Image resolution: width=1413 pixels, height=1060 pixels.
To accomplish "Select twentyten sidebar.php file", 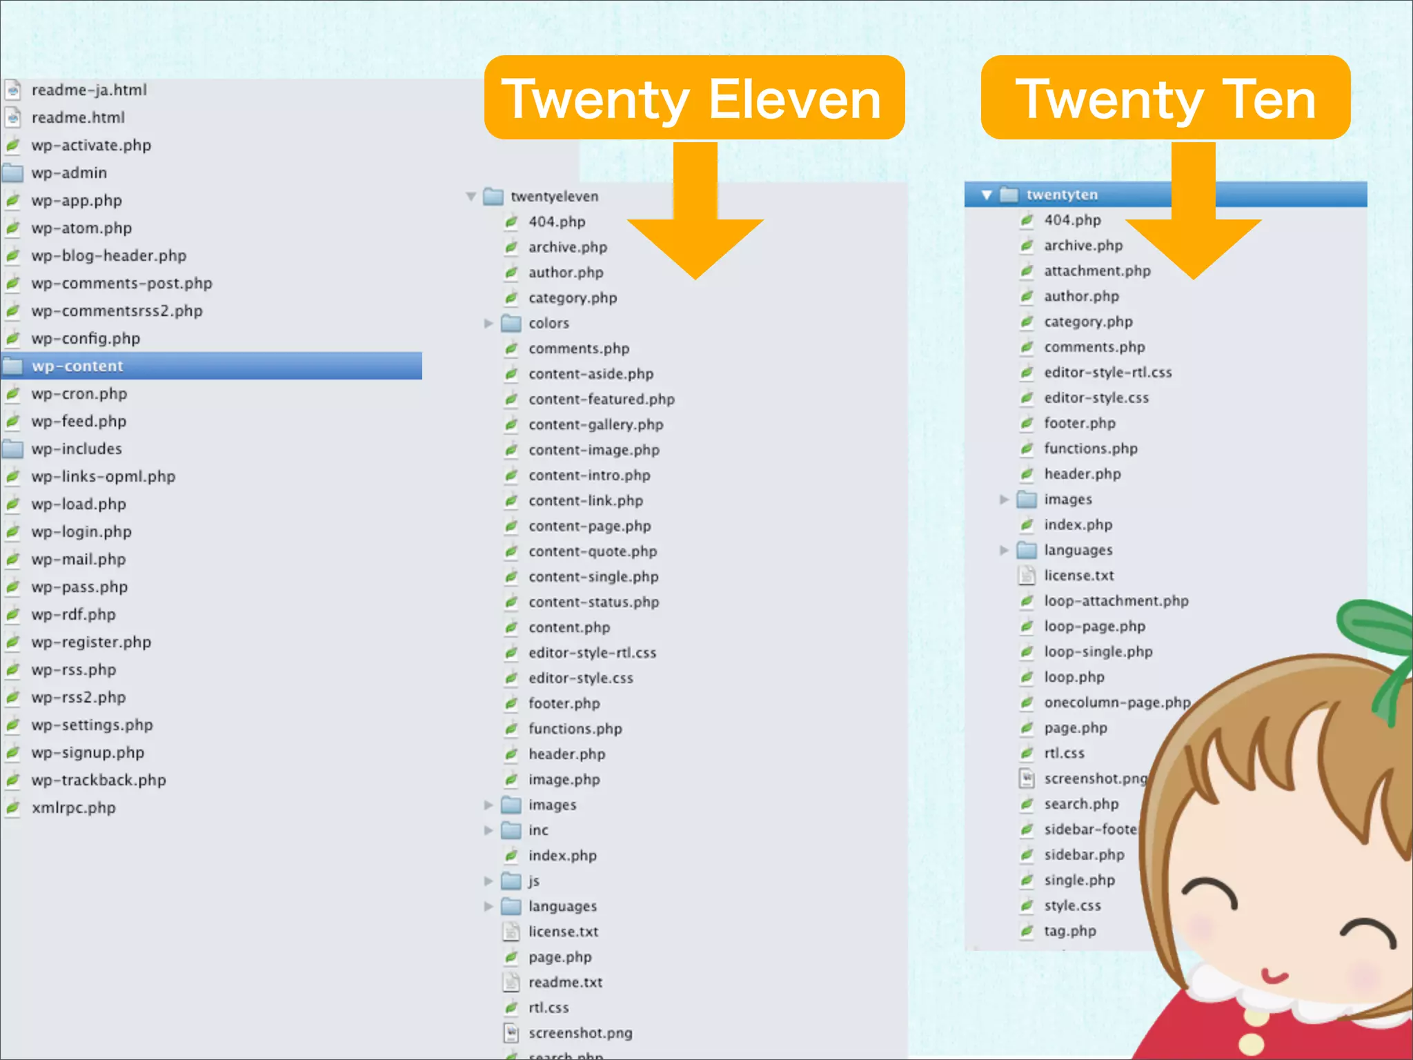I will pos(1084,854).
